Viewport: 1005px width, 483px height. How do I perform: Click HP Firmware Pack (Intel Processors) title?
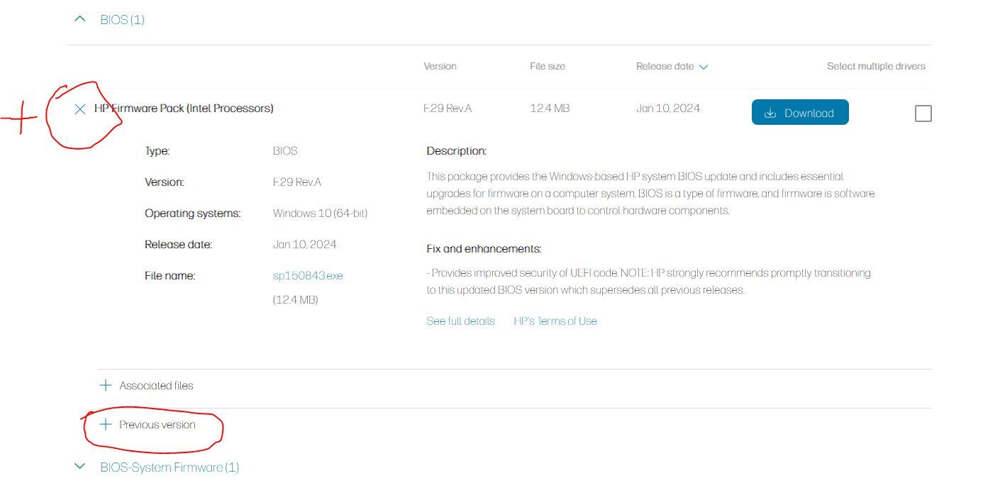point(184,109)
